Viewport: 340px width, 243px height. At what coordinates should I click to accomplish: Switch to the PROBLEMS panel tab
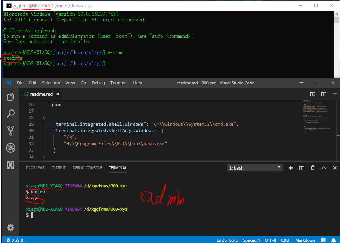pyautogui.click(x=35, y=168)
